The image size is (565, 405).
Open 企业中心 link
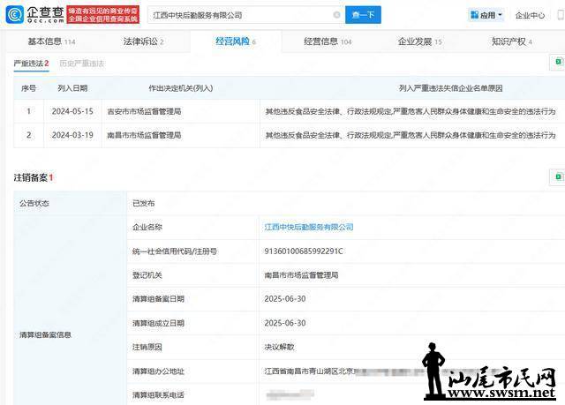[531, 15]
